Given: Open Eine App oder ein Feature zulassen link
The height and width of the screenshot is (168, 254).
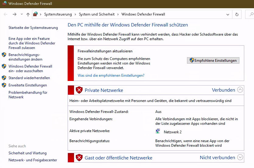Looking at the screenshot, I should pos(32,43).
